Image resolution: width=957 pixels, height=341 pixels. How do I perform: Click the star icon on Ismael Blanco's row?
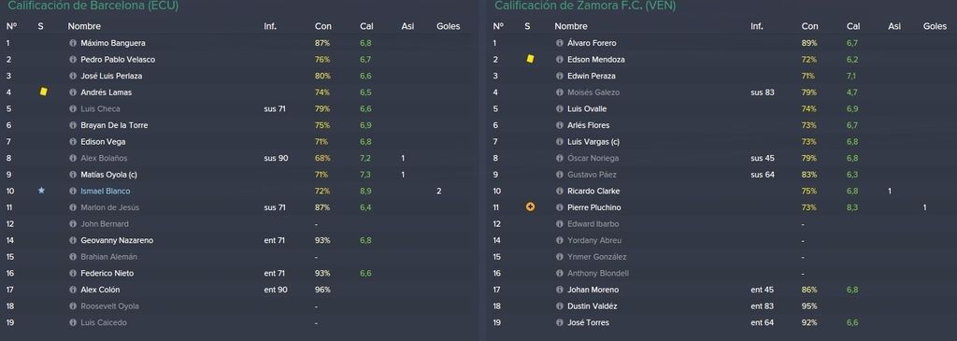[x=41, y=191]
